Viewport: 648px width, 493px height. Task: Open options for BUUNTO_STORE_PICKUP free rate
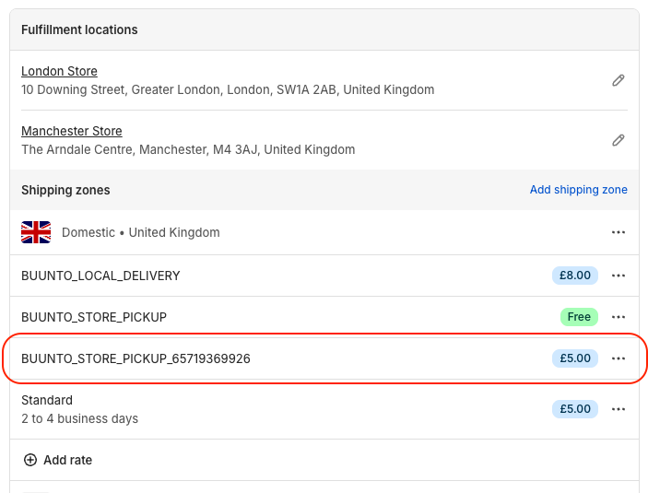point(619,317)
